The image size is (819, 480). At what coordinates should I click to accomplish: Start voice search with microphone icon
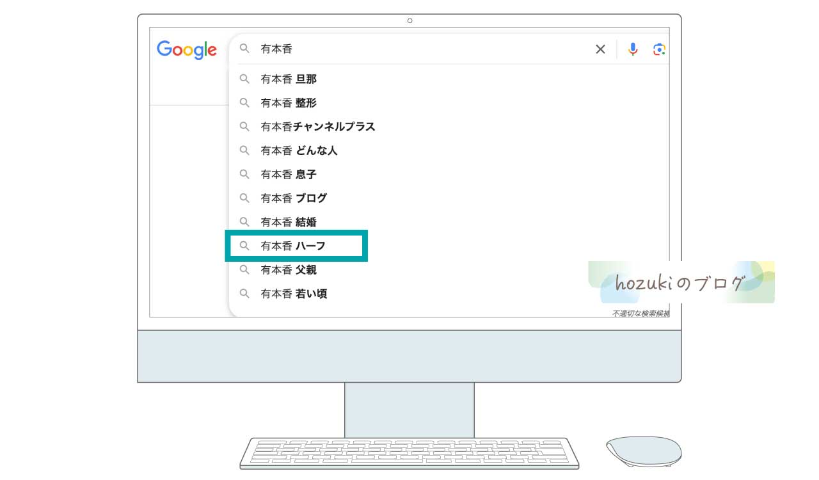[x=633, y=49]
